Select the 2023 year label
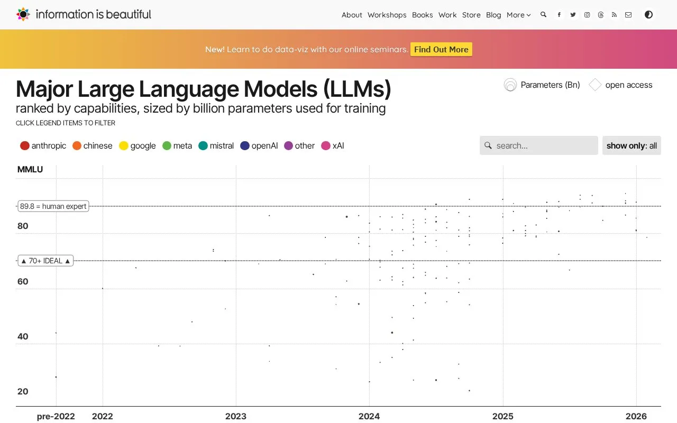The image size is (677, 423). (x=236, y=416)
